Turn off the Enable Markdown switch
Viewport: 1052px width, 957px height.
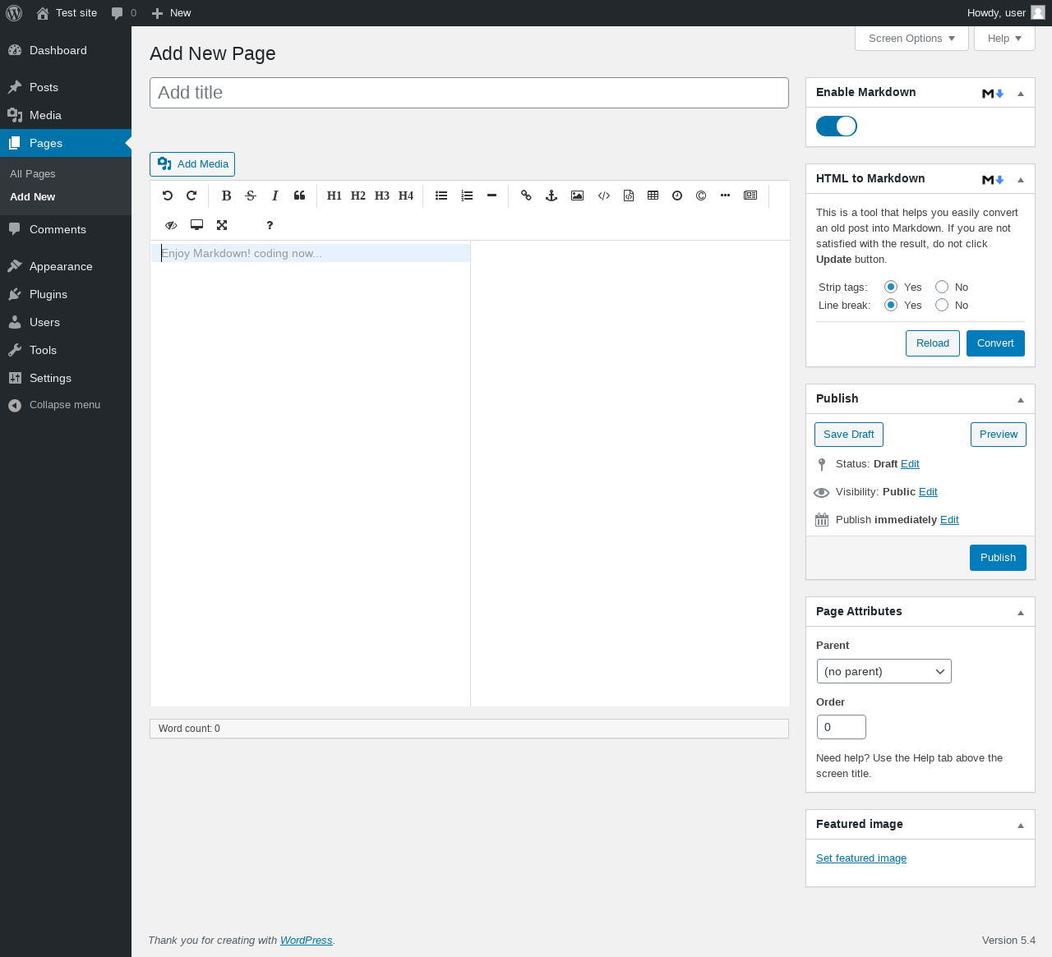pyautogui.click(x=837, y=126)
